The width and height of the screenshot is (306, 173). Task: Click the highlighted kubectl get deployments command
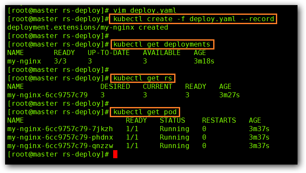click(x=161, y=44)
